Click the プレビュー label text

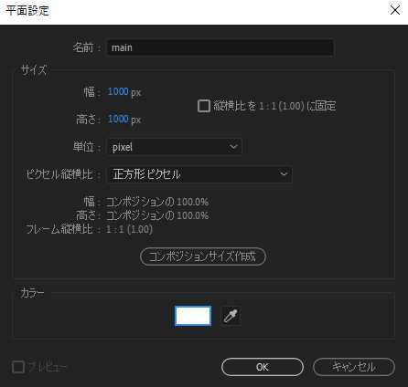(48, 367)
